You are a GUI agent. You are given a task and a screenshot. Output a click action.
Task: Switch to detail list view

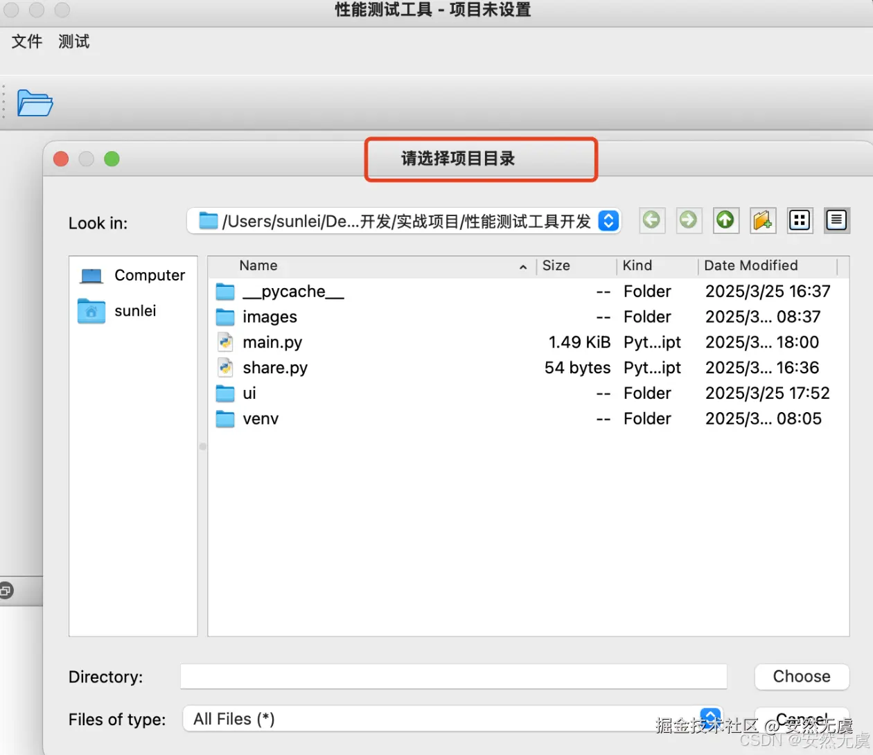pyautogui.click(x=837, y=220)
